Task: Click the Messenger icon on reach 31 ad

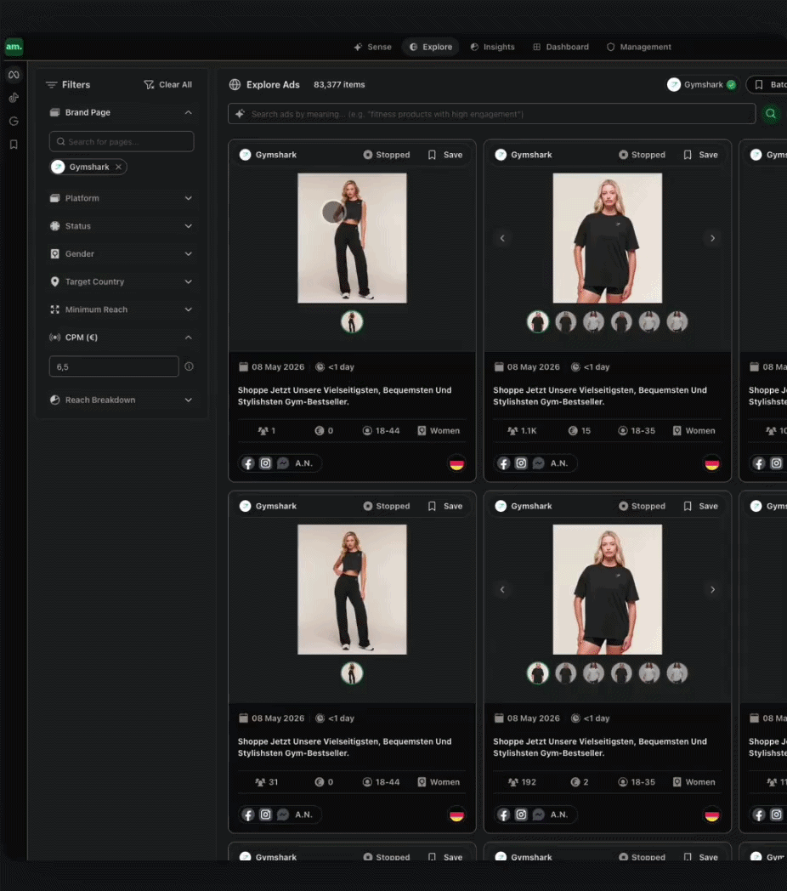Action: click(x=283, y=814)
